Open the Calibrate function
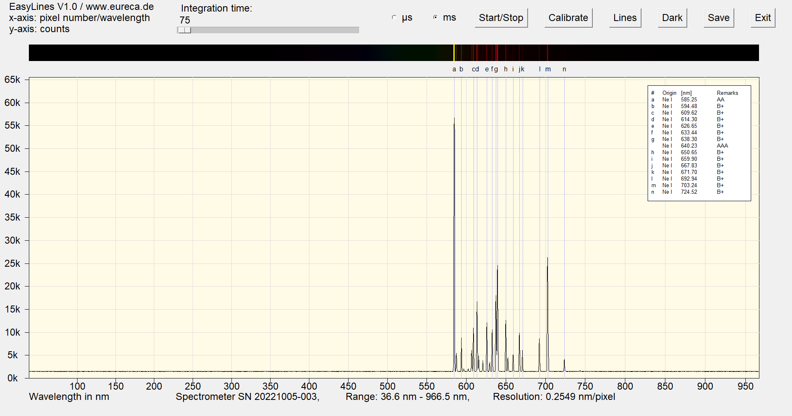This screenshot has width=792, height=416. (568, 18)
